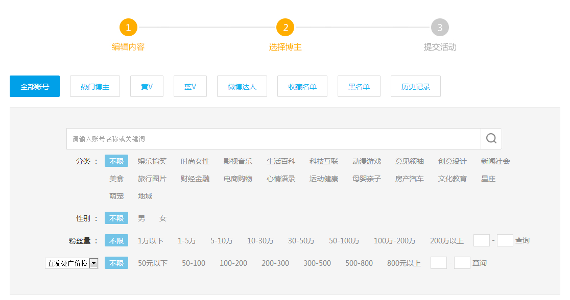
Task: Select 女 gender filter
Action: coord(163,218)
